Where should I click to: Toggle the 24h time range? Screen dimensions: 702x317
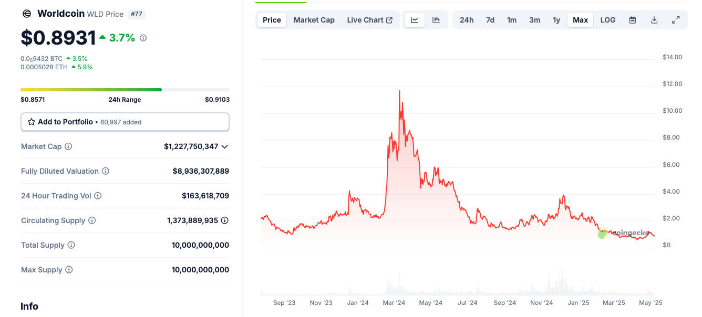[x=466, y=19]
